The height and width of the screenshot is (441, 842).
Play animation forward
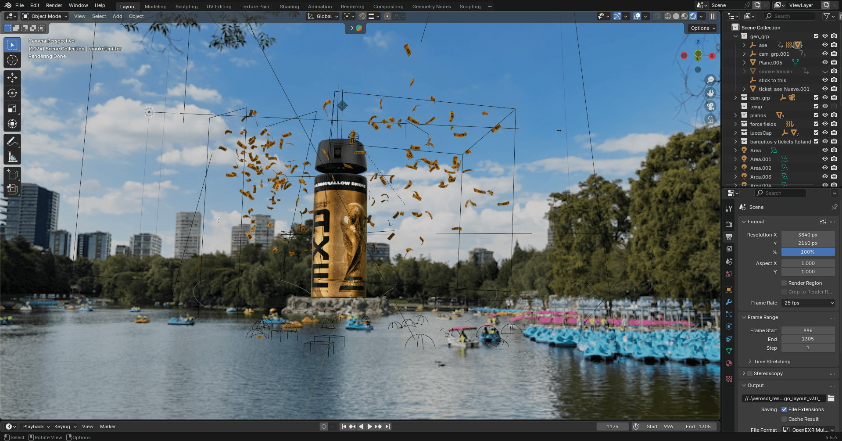point(369,427)
